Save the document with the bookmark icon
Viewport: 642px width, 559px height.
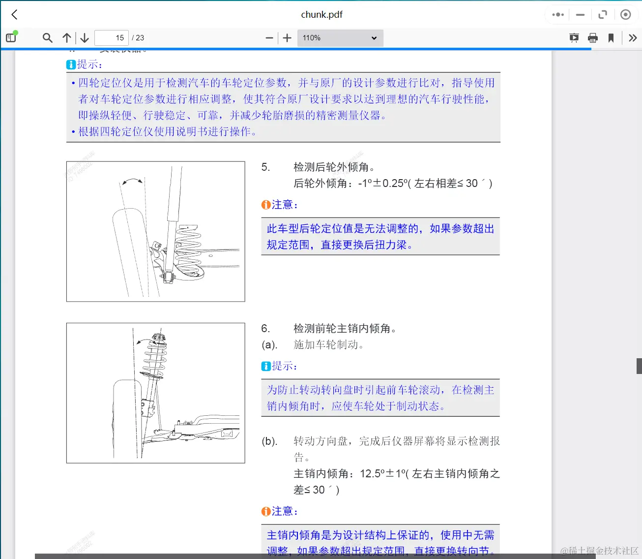pos(611,37)
